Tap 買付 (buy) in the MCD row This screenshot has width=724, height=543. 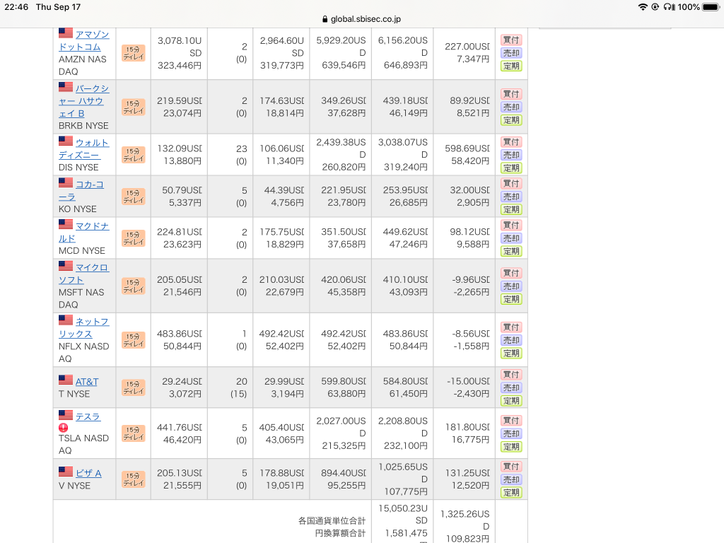click(x=511, y=225)
